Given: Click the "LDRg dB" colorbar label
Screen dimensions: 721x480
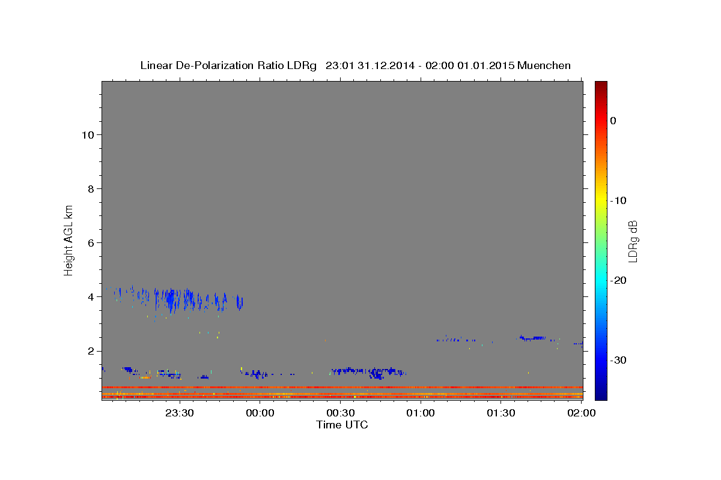Looking at the screenshot, I should tap(633, 241).
